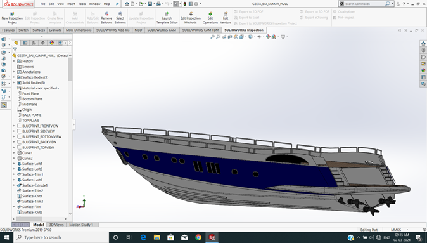The height and width of the screenshot is (243, 427).
Task: Expand Solid Bodies(3) folder
Action: tap(14, 82)
